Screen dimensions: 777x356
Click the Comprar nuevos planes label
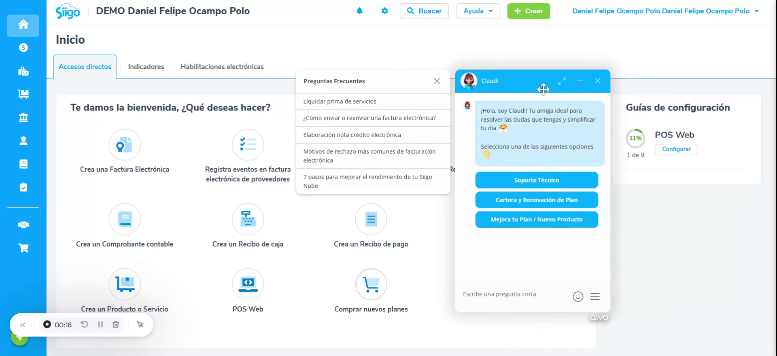click(x=371, y=309)
